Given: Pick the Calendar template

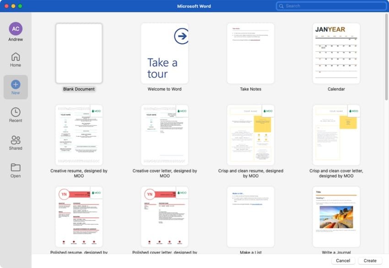Looking at the screenshot, I should click(x=336, y=53).
